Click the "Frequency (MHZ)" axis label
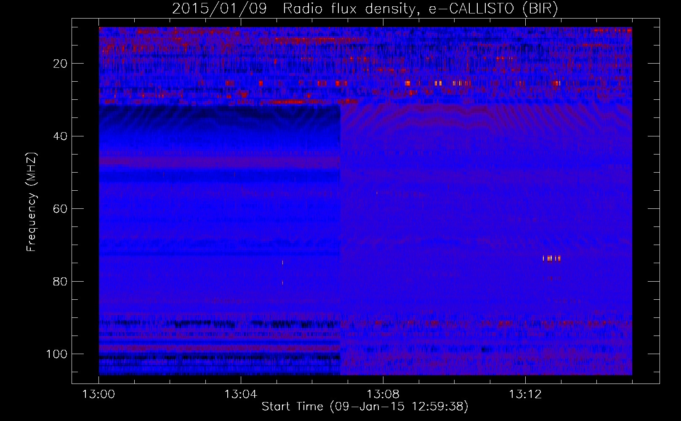This screenshot has height=421, width=681. [x=32, y=202]
